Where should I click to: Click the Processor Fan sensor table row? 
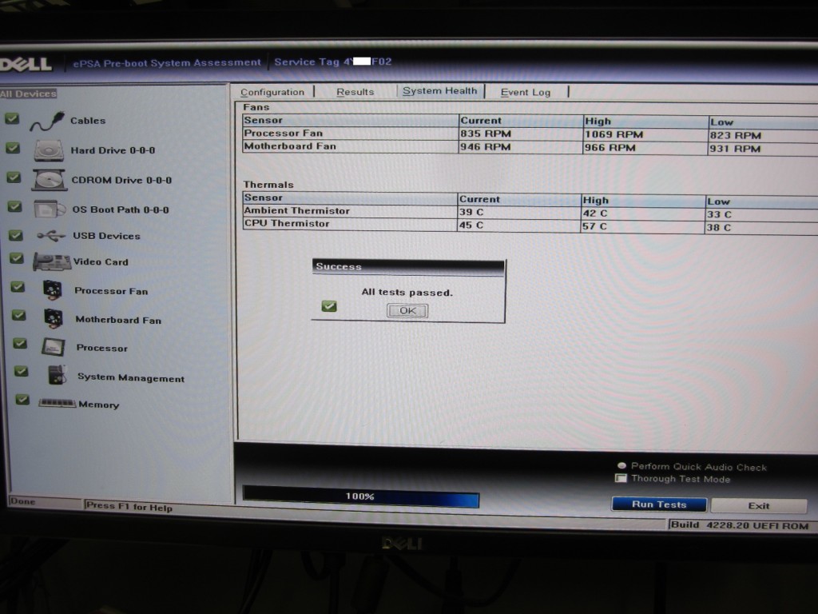coord(530,134)
